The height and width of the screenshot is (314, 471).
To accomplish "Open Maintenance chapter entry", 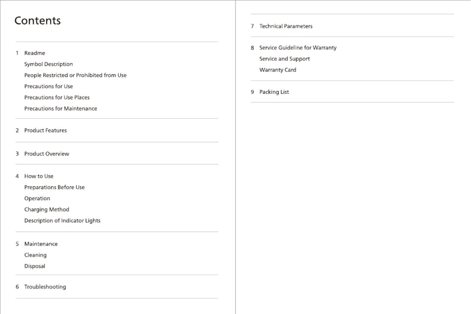I will coord(41,244).
